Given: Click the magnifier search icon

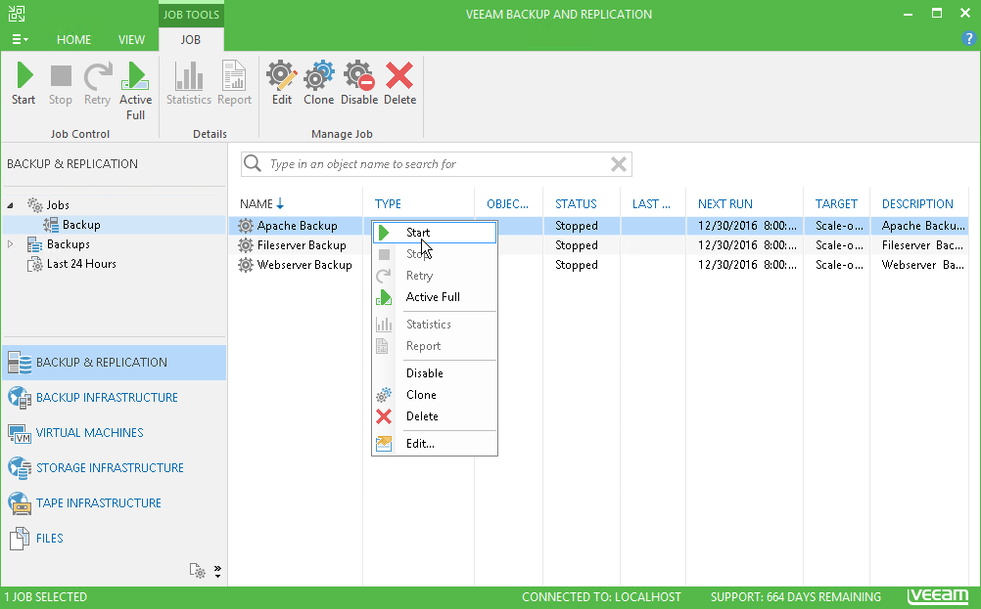Looking at the screenshot, I should tap(253, 163).
